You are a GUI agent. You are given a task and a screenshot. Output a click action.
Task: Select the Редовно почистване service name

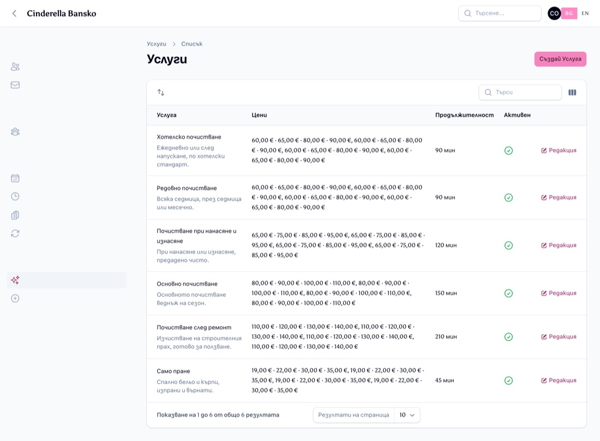click(x=187, y=188)
